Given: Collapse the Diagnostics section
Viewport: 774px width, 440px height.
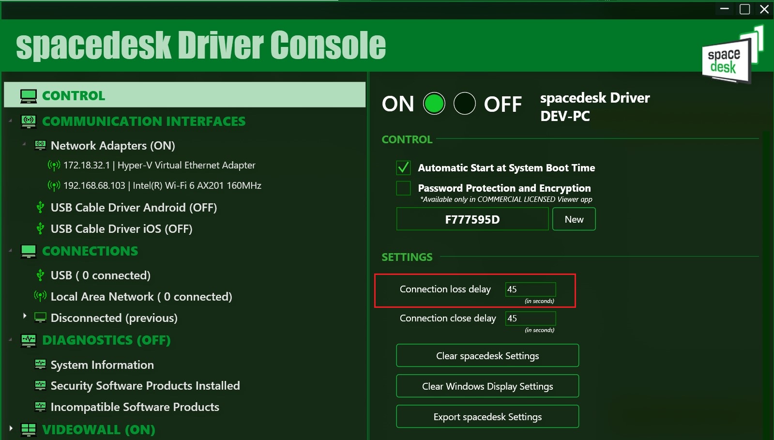Looking at the screenshot, I should 11,340.
